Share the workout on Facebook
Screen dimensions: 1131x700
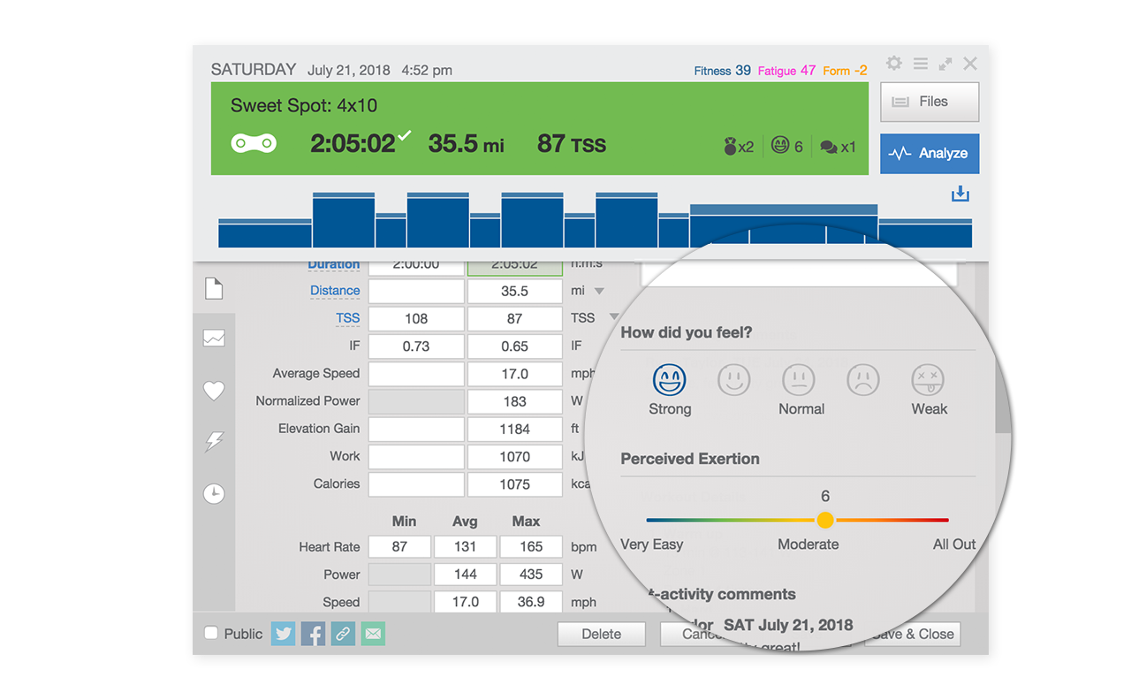(313, 633)
